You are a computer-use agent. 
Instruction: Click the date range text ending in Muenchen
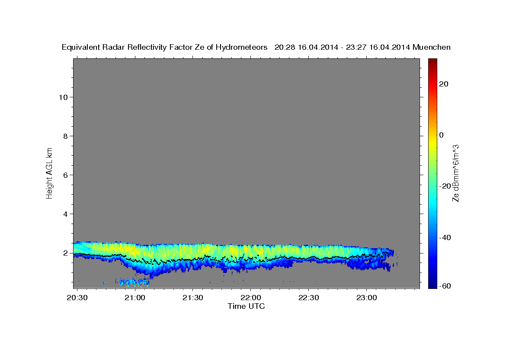pos(363,47)
